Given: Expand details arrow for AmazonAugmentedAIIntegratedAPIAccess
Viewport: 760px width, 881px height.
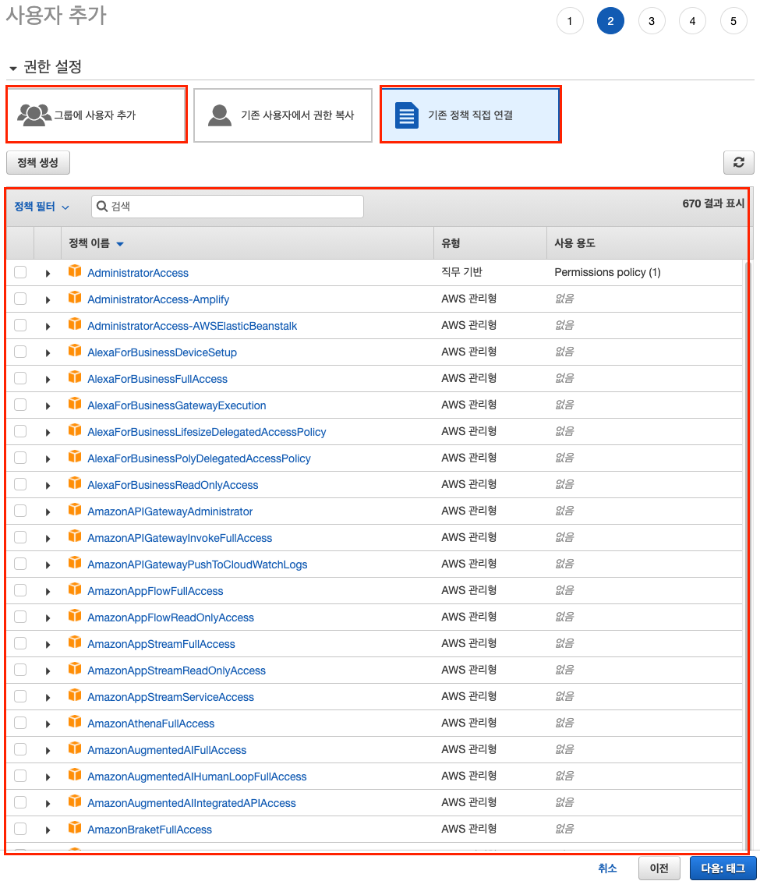Looking at the screenshot, I should click(48, 804).
